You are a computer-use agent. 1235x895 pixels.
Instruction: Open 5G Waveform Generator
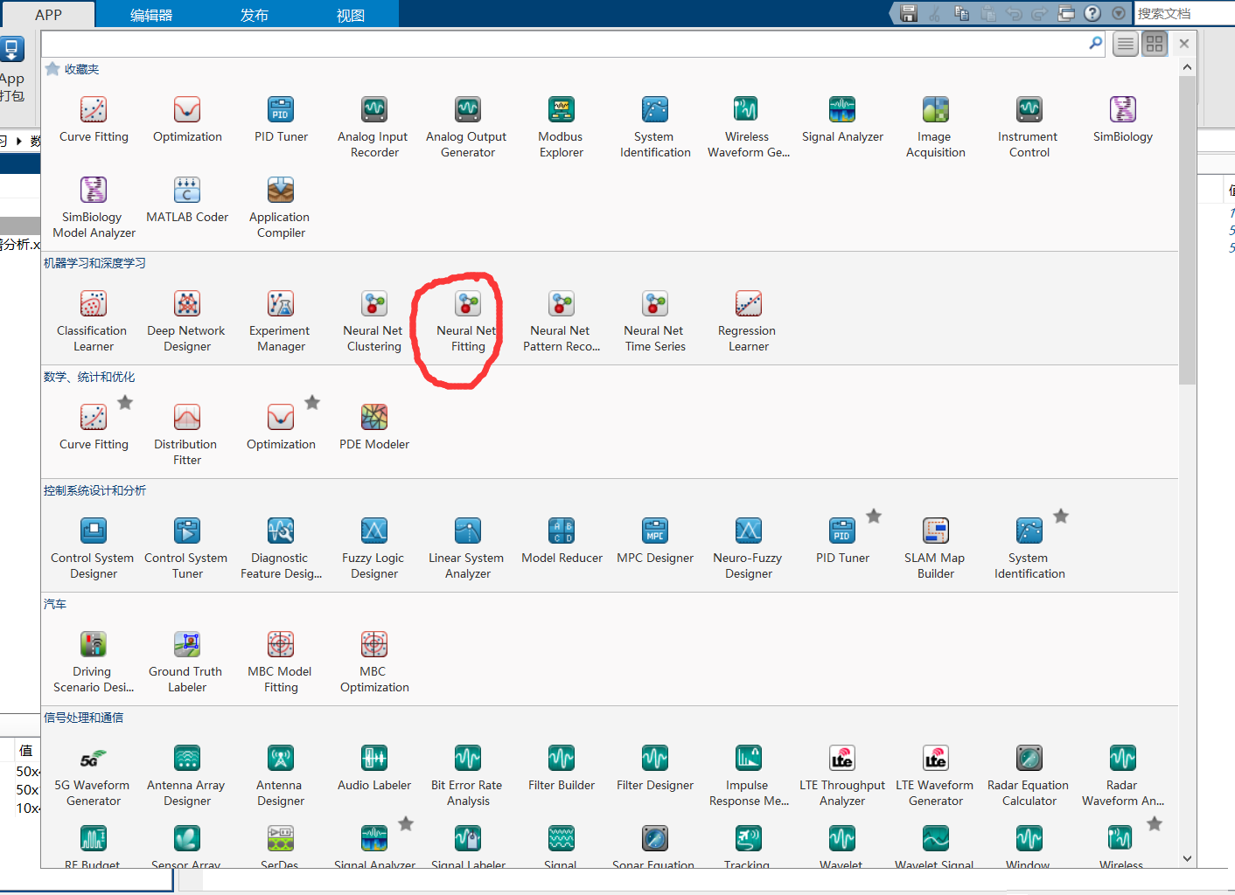point(93,776)
